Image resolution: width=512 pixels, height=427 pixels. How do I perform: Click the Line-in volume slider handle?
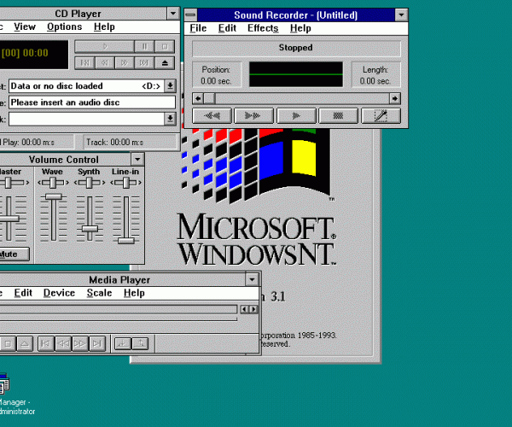126,241
